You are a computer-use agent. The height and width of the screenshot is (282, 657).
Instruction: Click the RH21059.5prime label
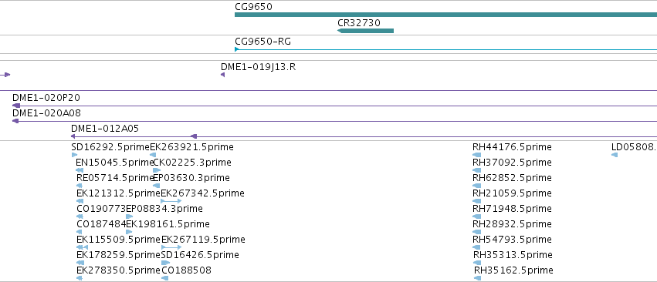pos(512,193)
